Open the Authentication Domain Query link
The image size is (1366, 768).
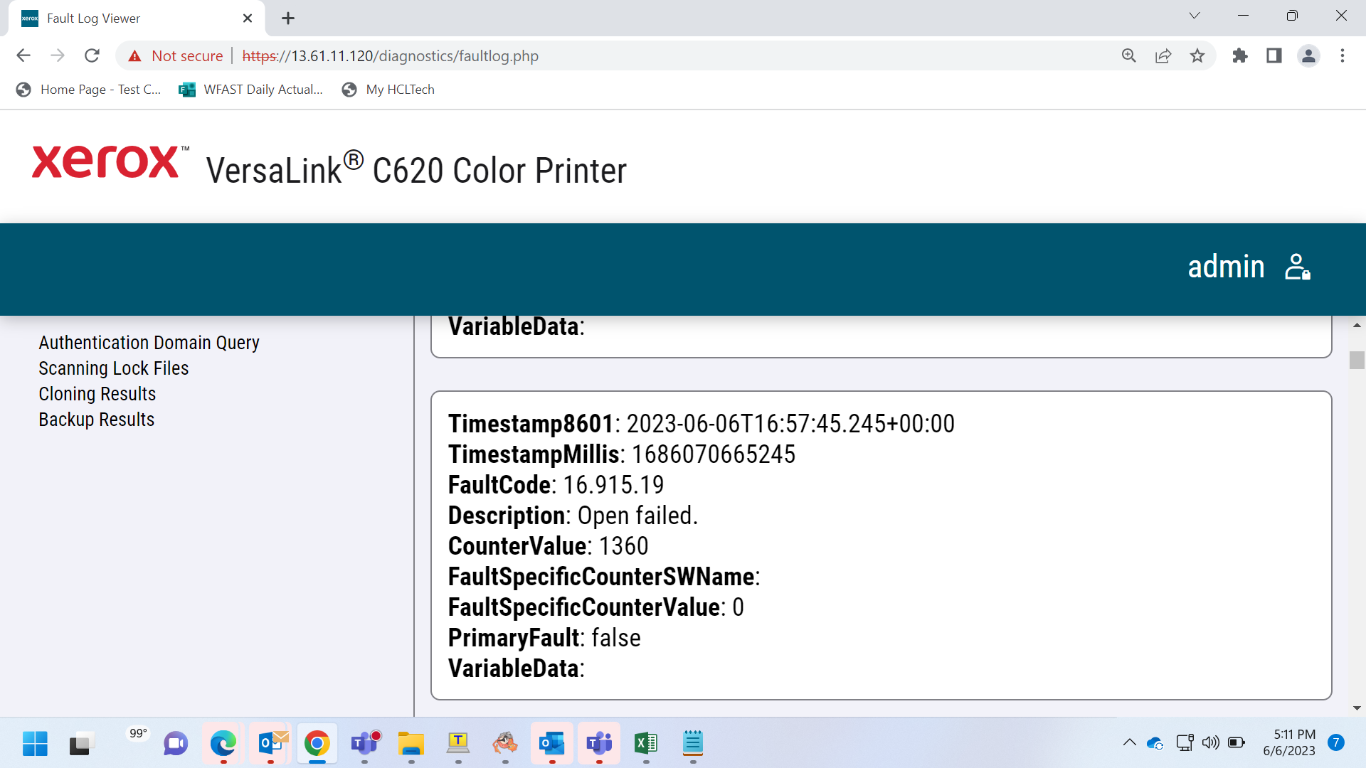[x=149, y=343]
